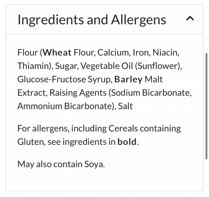Click the word "Salt" ending the ingredients

tap(125, 106)
